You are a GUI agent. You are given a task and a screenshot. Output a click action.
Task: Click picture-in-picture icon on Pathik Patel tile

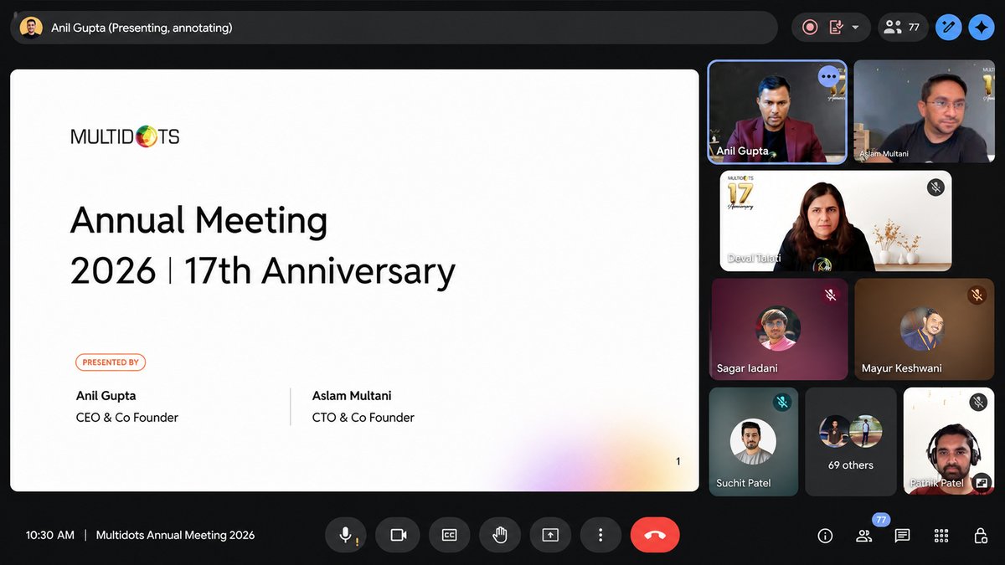click(x=982, y=482)
